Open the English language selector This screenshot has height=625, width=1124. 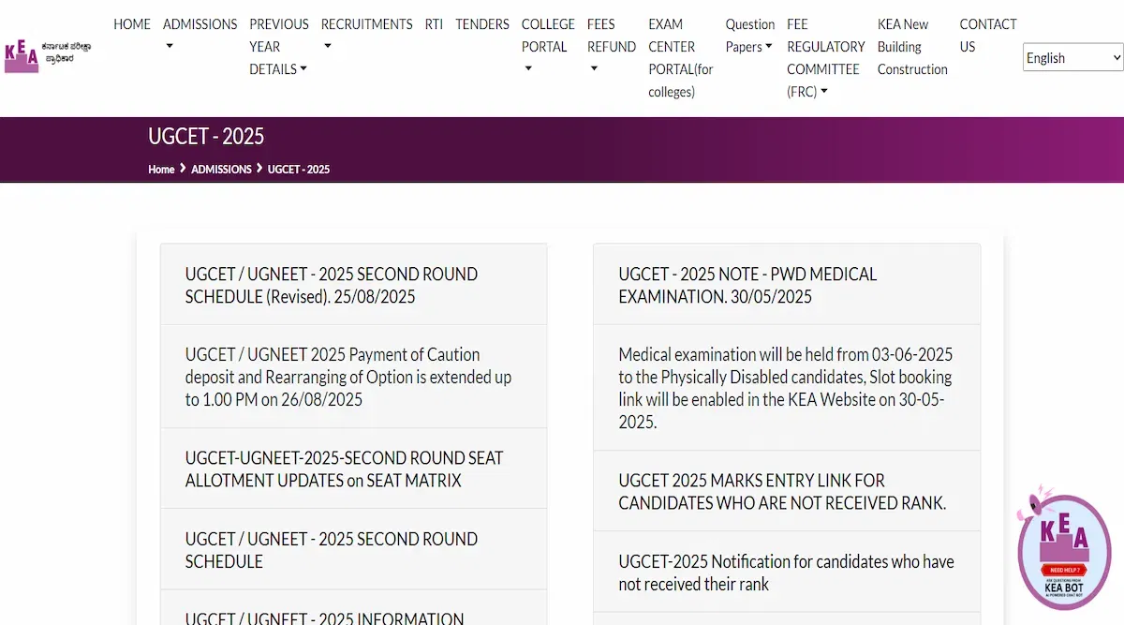coord(1072,58)
